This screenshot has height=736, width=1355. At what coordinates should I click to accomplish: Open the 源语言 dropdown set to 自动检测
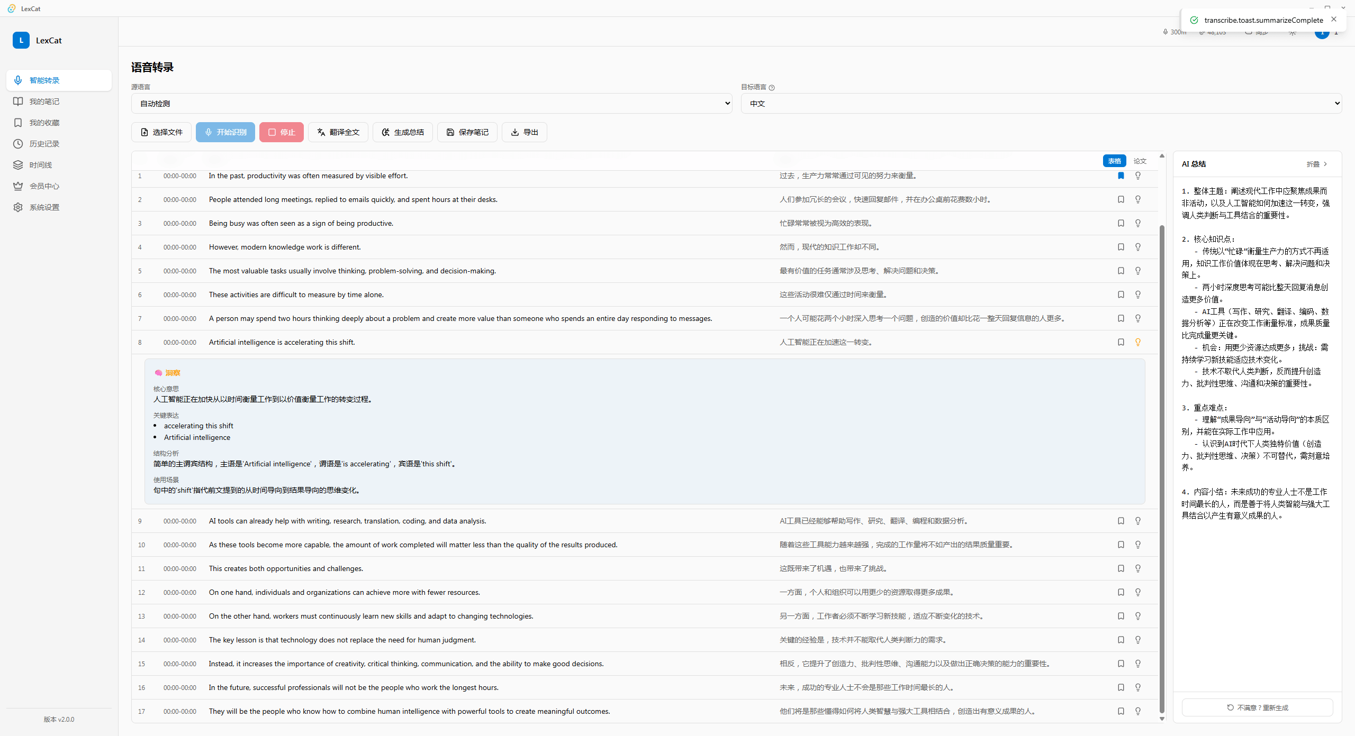pyautogui.click(x=431, y=104)
